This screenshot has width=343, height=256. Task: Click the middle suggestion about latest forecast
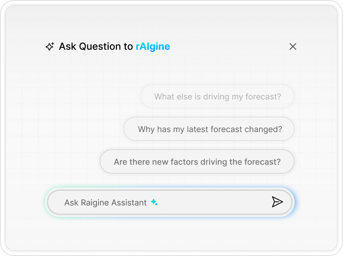coord(210,129)
